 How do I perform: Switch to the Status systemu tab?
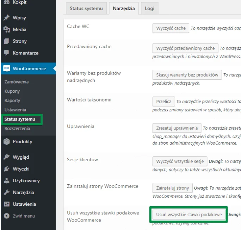(86, 8)
